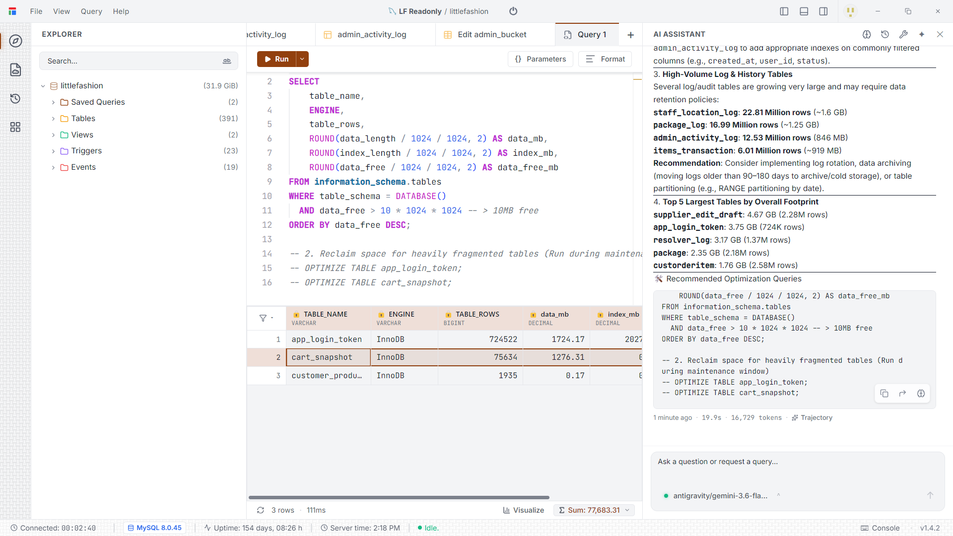This screenshot has width=953, height=536.
Task: Expand the Triggers folder
Action: (x=54, y=151)
